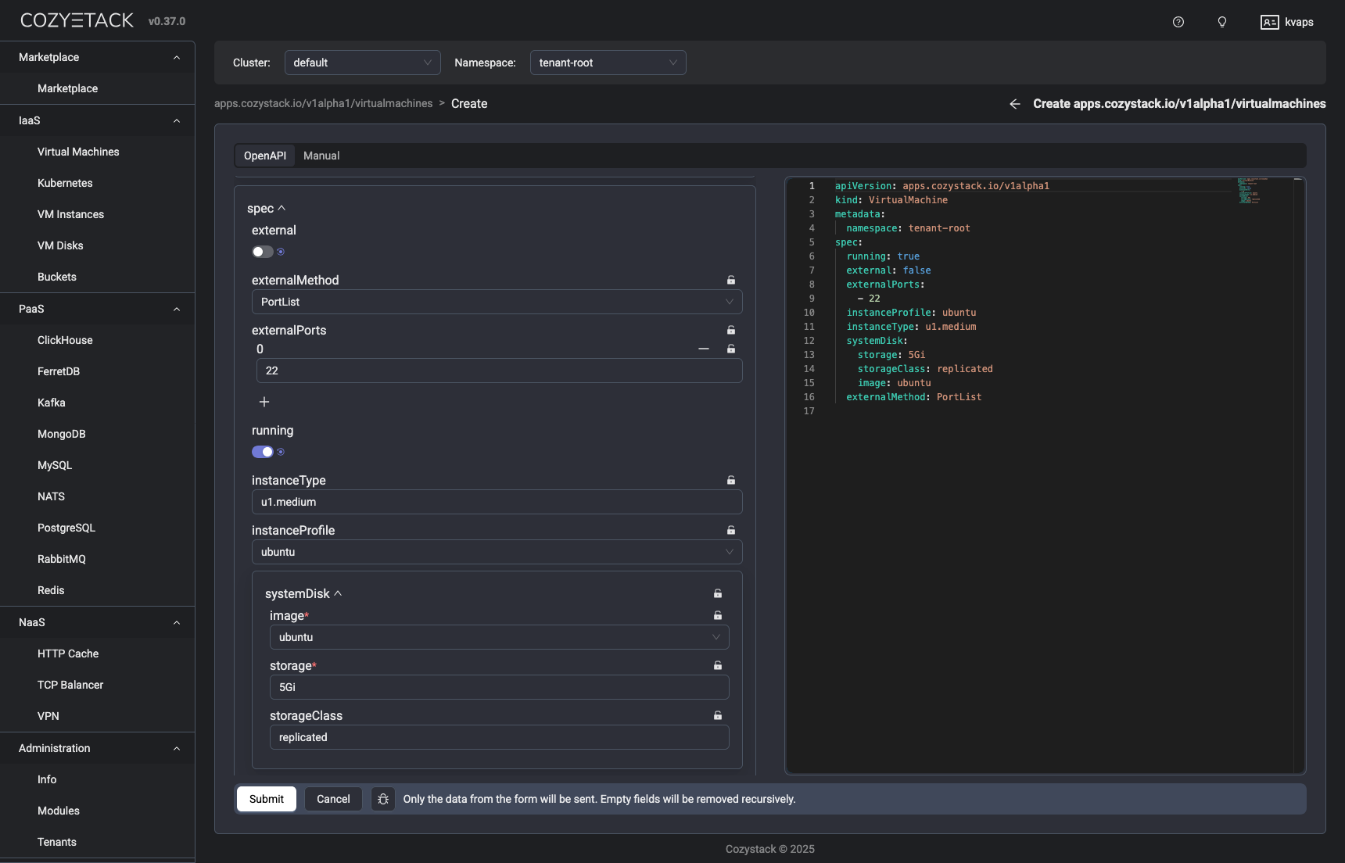Toggle the theme with the light bulb icon

coord(1221,22)
